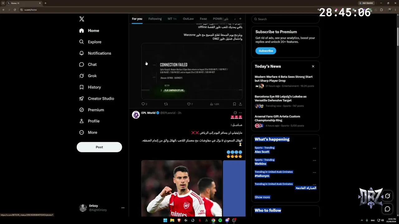Click the Subscribe button
Viewport: 399px width, 224px height.
pos(266,51)
